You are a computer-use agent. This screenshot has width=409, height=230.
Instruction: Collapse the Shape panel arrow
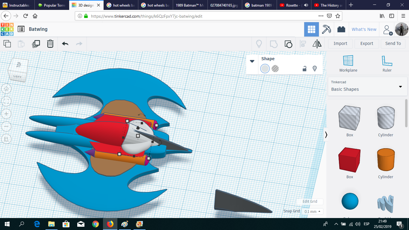tap(252, 61)
